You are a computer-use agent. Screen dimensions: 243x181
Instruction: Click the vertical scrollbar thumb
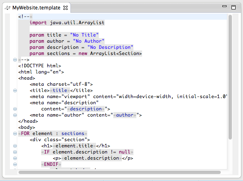click(x=230, y=77)
